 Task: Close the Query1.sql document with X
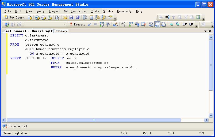pyautogui.click(x=210, y=31)
